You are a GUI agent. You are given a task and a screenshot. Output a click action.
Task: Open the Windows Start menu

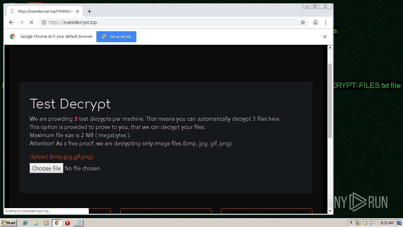pyautogui.click(x=9, y=223)
